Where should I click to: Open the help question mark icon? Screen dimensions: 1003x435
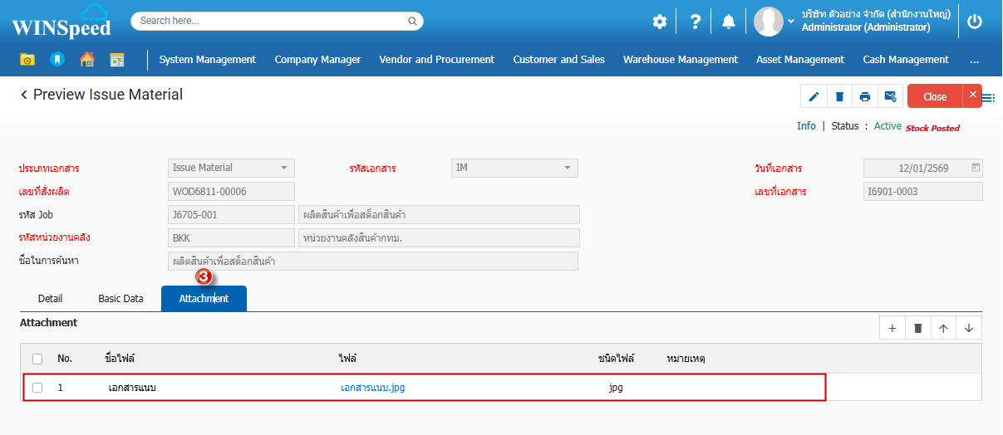click(x=696, y=22)
